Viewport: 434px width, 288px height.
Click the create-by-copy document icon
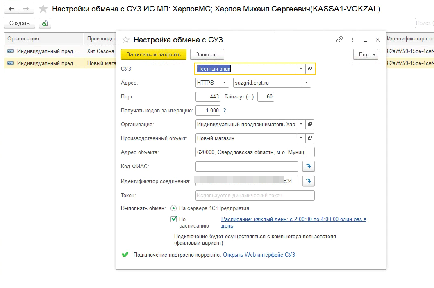[x=45, y=23]
